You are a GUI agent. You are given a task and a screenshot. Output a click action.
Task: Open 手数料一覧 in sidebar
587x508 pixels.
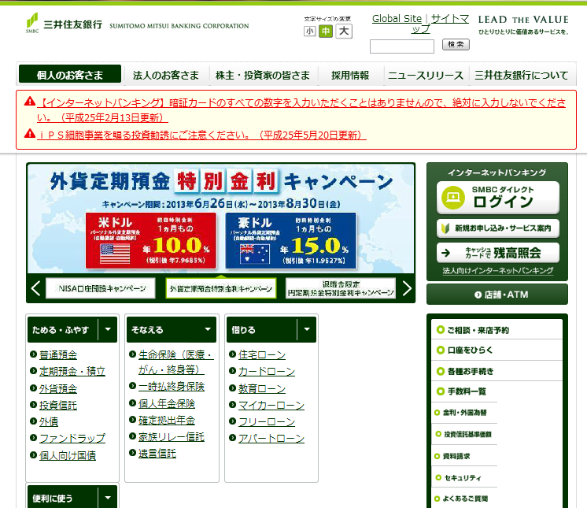pyautogui.click(x=497, y=391)
